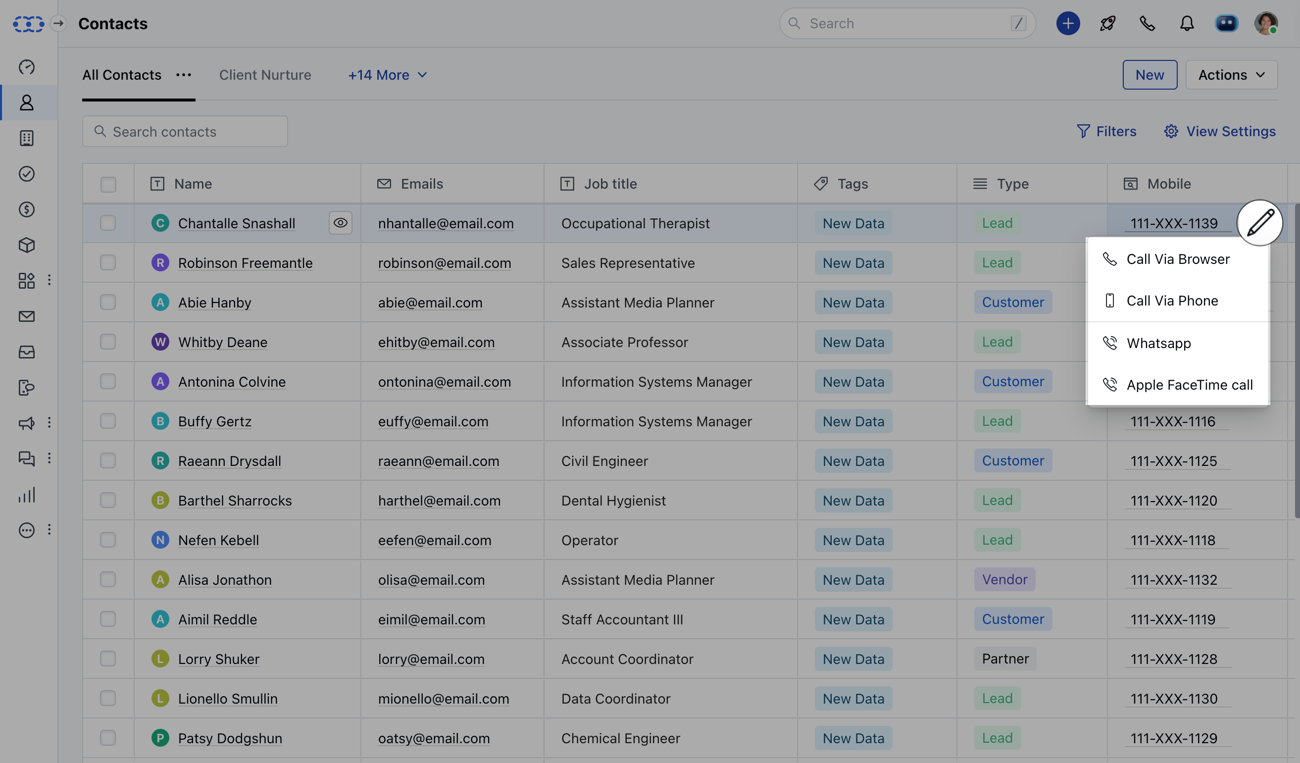
Task: Switch to Client Nurture tab
Action: pyautogui.click(x=265, y=75)
